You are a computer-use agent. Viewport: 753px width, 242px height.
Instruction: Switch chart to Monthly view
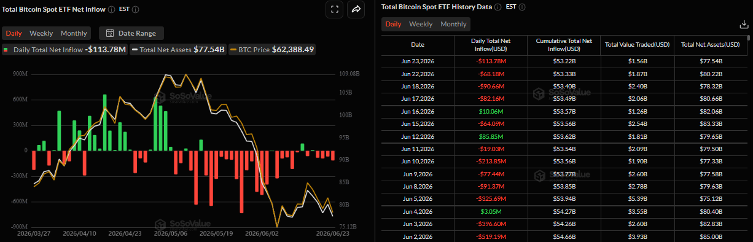[74, 33]
